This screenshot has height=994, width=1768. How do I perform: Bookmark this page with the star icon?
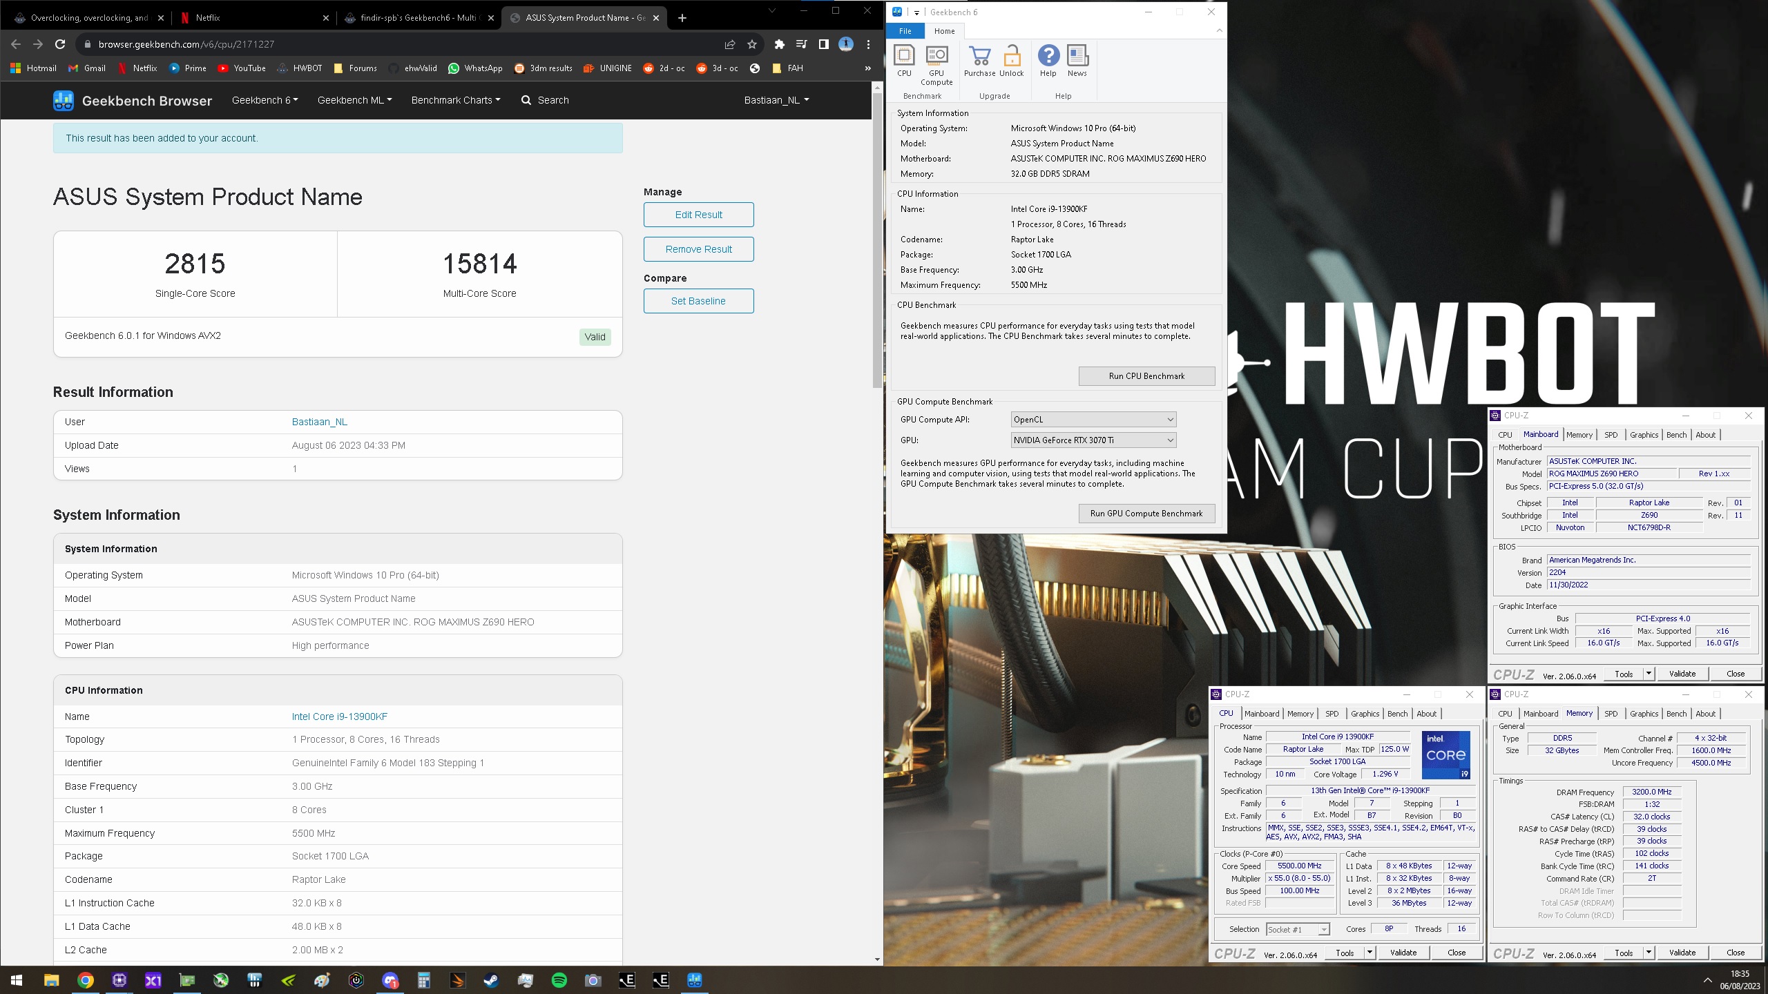752,44
